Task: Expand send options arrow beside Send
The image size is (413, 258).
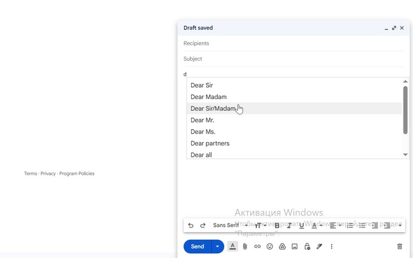Action: click(x=218, y=247)
